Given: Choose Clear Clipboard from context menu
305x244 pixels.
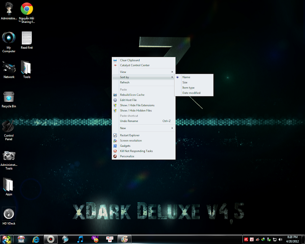Looking at the screenshot, I should coord(143,60).
